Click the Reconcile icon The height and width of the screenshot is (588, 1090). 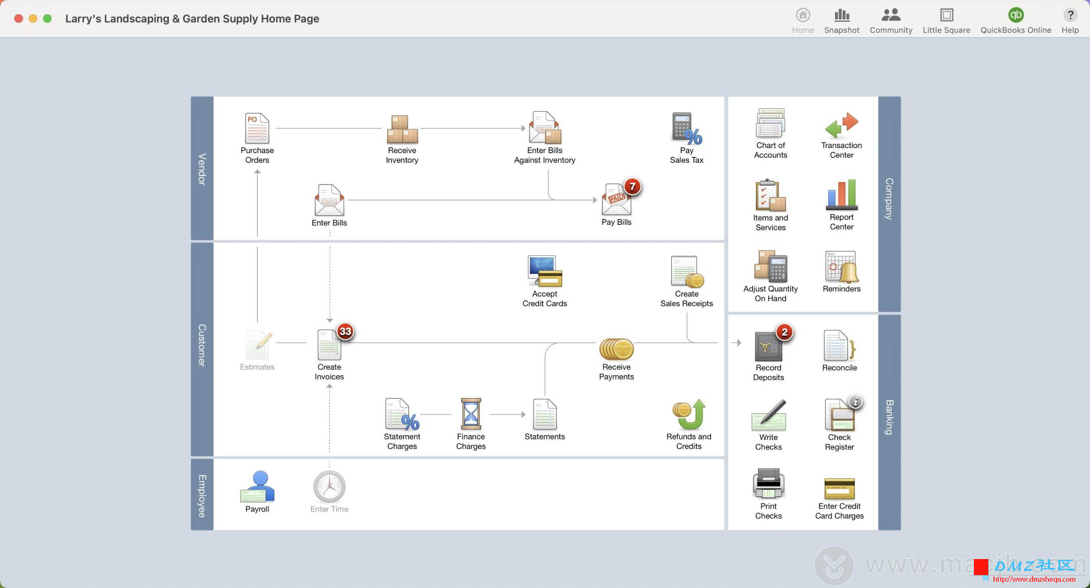pyautogui.click(x=839, y=345)
